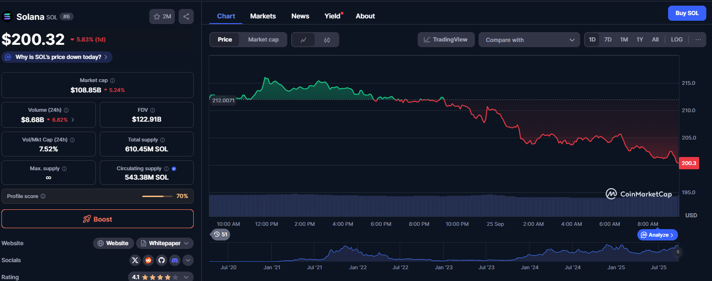
Task: Click the Buy SOL button
Action: (687, 13)
